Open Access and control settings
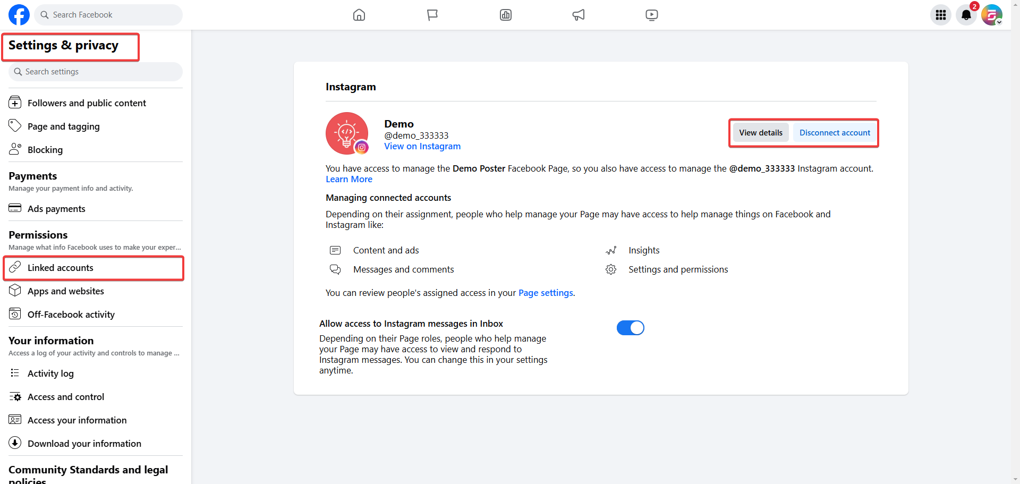Screen dimensions: 1020x484 click(96, 397)
